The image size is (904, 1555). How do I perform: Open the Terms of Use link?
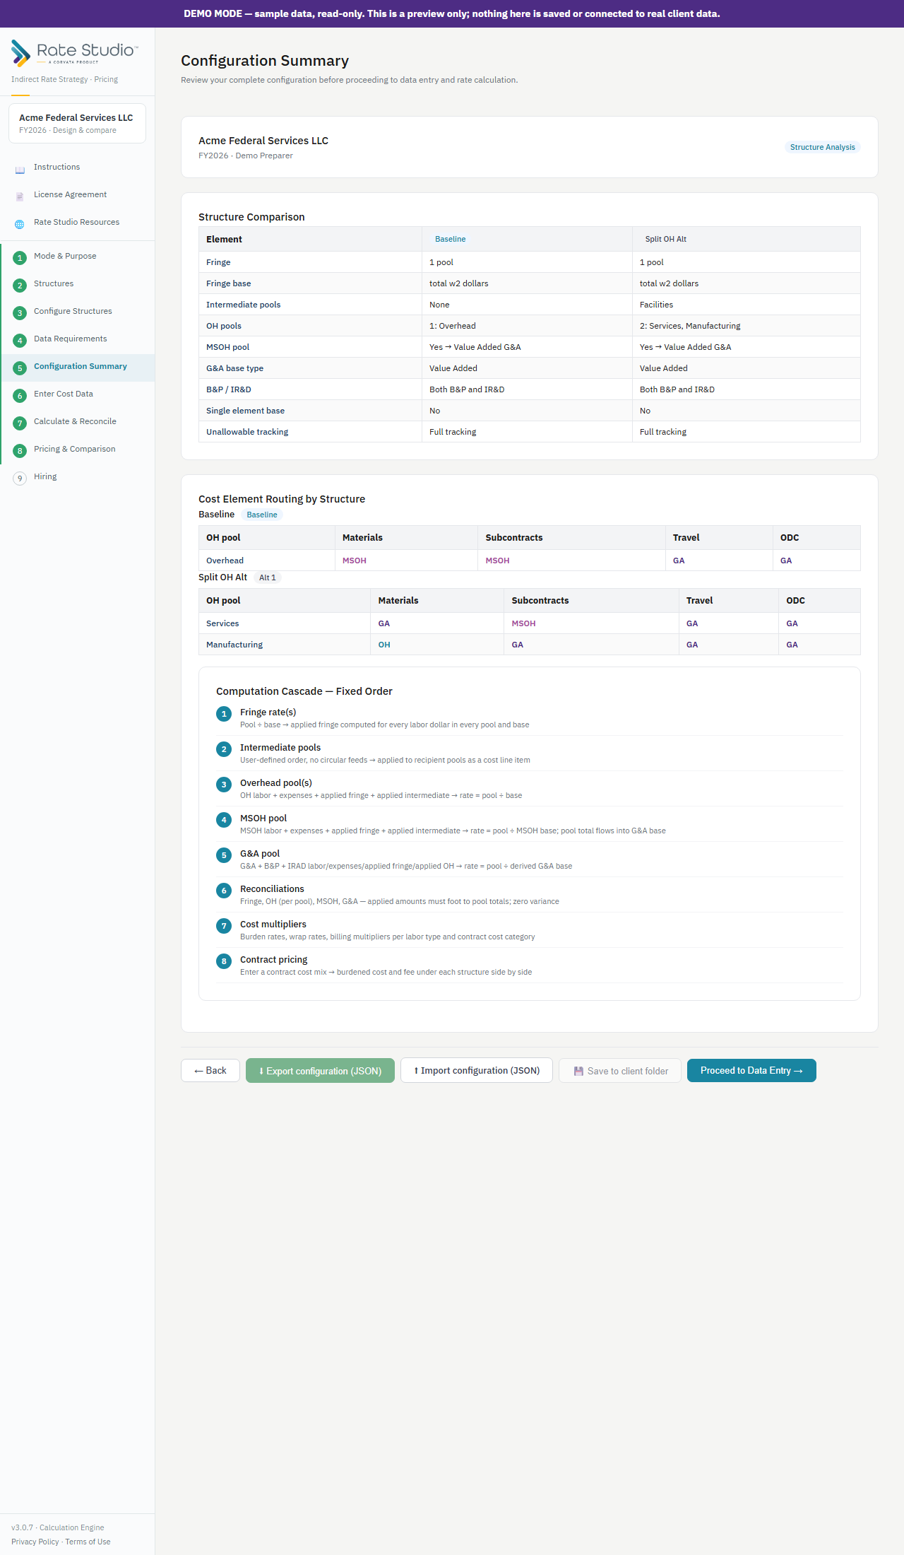click(88, 1542)
